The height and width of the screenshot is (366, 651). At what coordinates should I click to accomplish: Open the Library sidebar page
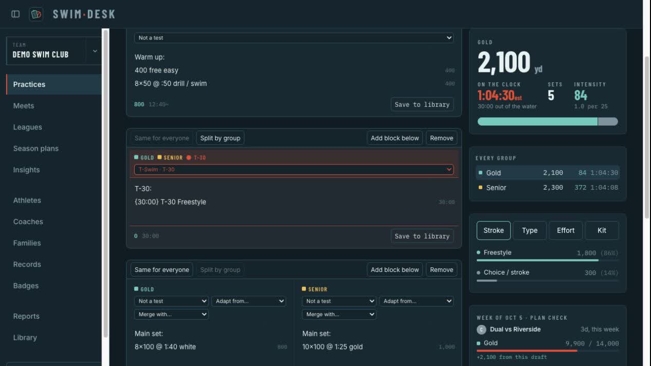(54, 338)
